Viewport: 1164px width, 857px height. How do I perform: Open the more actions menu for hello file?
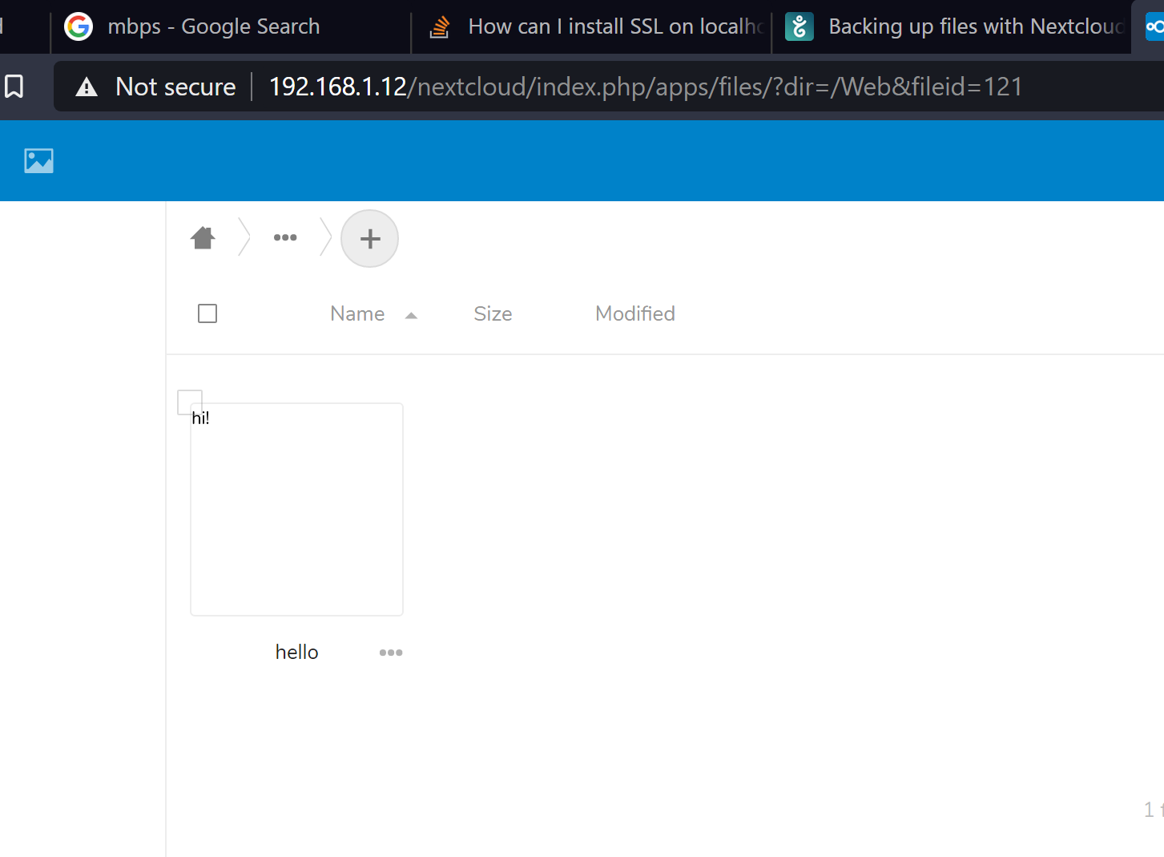391,653
